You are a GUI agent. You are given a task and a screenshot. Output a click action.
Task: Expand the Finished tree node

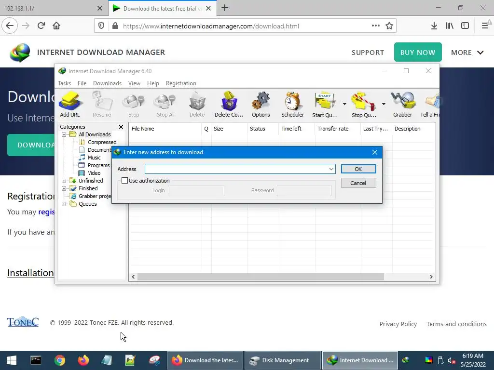[64, 188]
